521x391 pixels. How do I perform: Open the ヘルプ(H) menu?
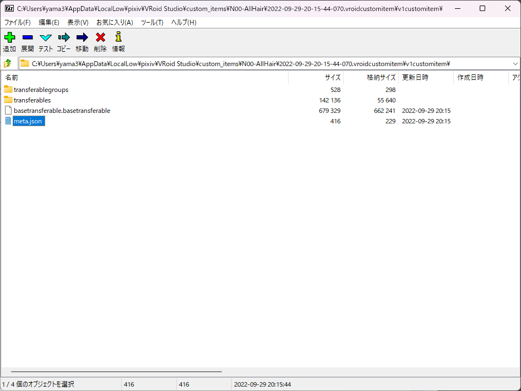click(x=184, y=22)
